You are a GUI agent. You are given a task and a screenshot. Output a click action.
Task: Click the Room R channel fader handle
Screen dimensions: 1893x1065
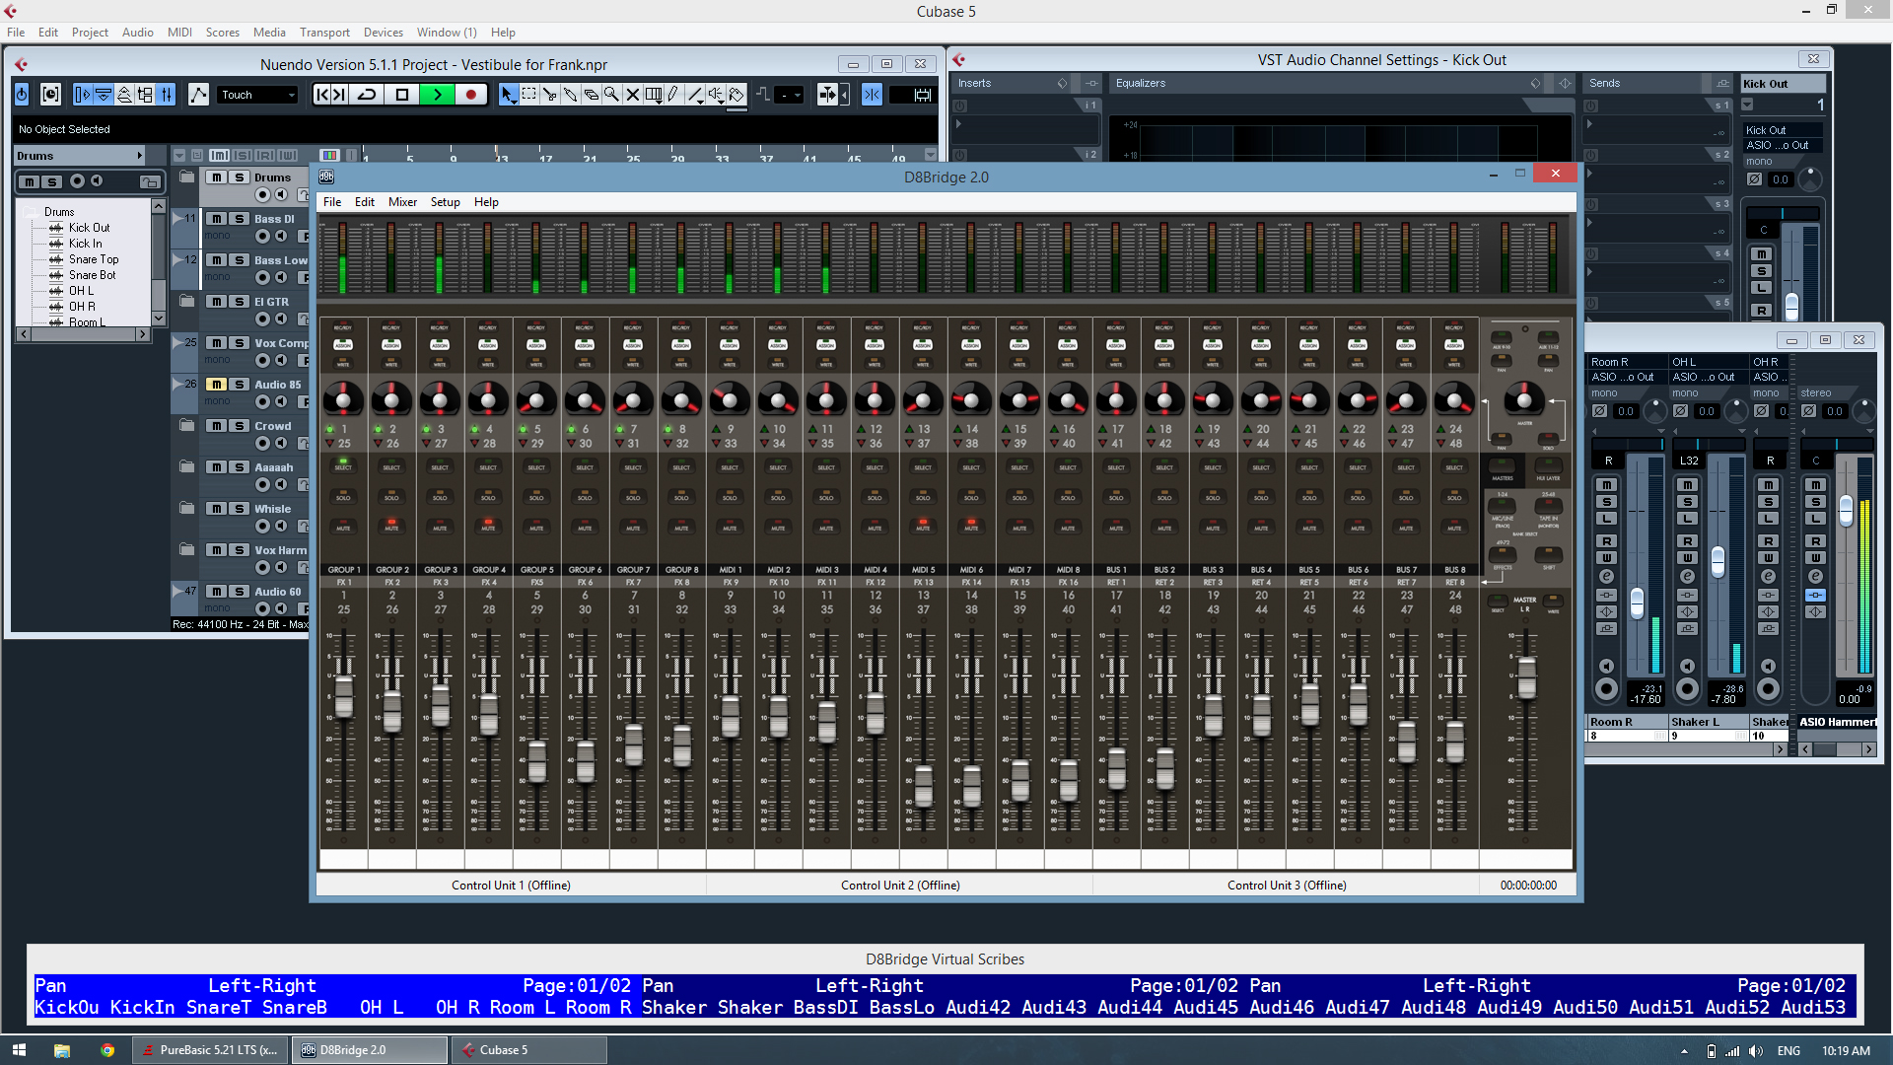tap(1637, 603)
